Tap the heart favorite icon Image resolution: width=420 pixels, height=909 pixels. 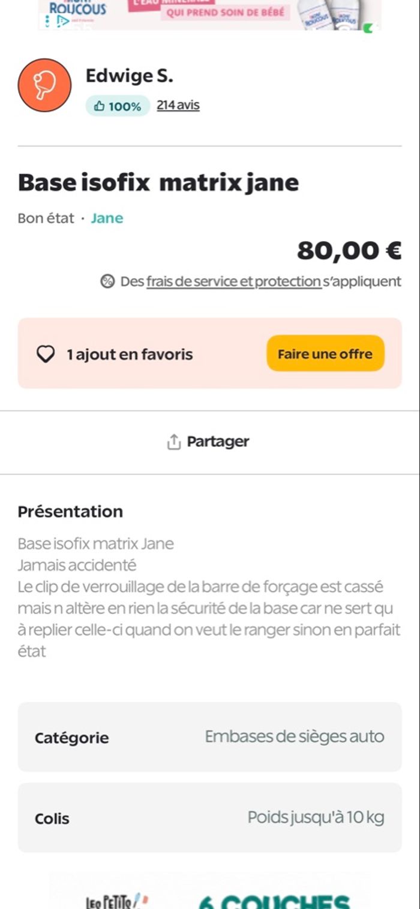tap(46, 354)
